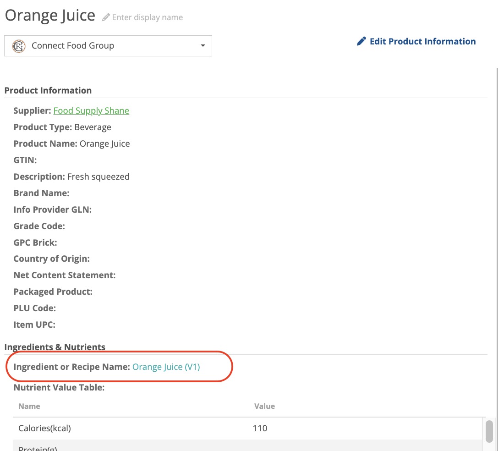Click the Name column header
The height and width of the screenshot is (451, 504).
[x=29, y=406]
